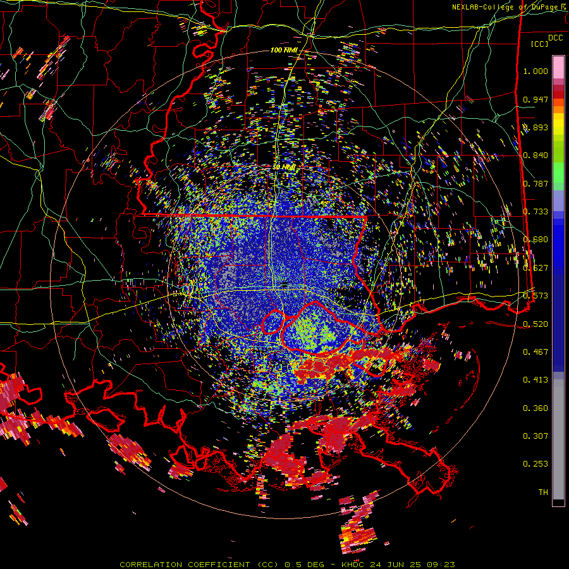Image resolution: width=569 pixels, height=569 pixels.
Task: Click the [CC] unit label
Action: [539, 44]
